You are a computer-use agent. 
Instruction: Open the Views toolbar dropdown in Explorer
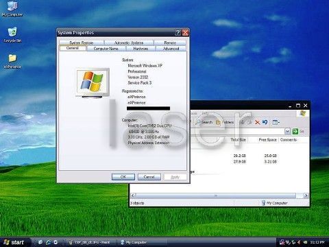click(x=276, y=122)
